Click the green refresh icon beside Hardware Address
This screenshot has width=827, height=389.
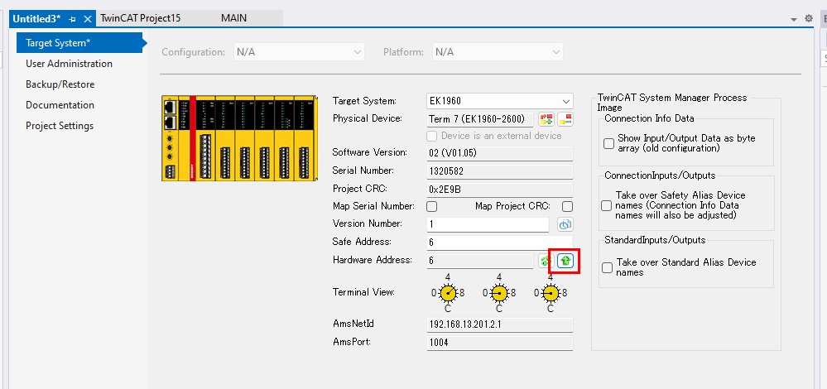click(545, 261)
